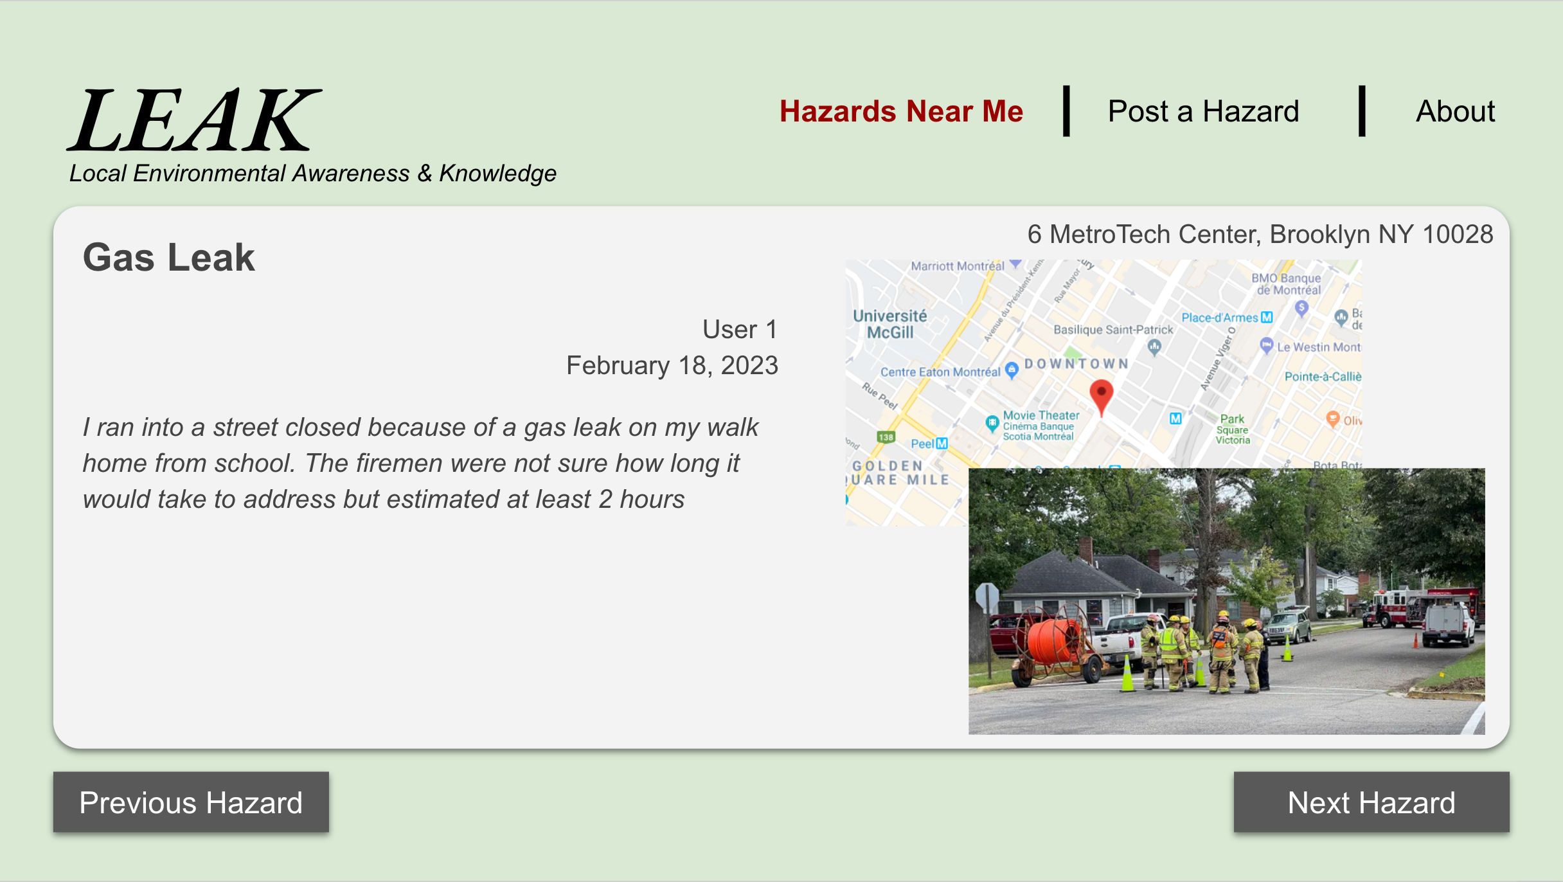Click the Peel metro station icon
The height and width of the screenshot is (882, 1563).
pyautogui.click(x=942, y=444)
